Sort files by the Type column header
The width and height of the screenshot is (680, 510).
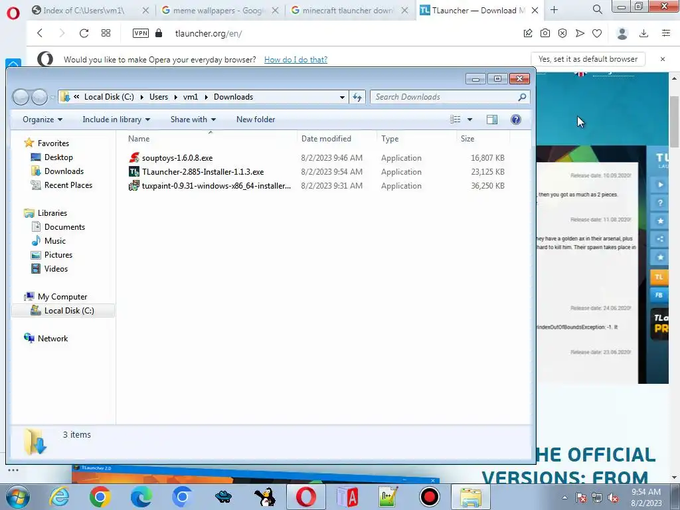(x=390, y=139)
